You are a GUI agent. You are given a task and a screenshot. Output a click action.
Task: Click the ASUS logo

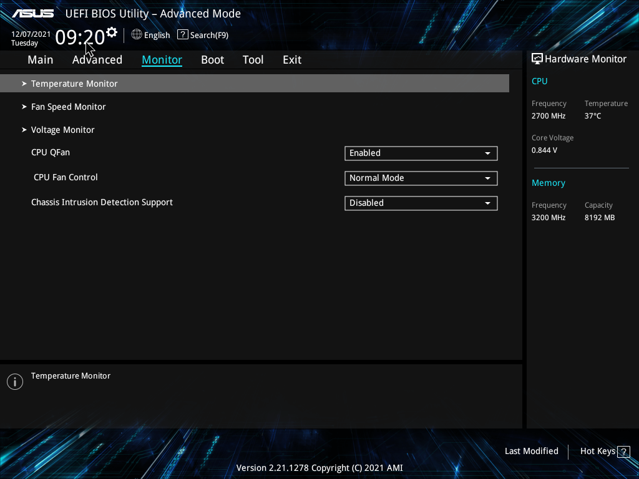point(33,14)
